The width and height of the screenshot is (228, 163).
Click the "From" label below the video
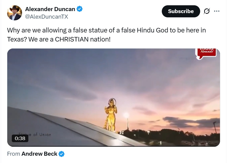click(x=14, y=154)
